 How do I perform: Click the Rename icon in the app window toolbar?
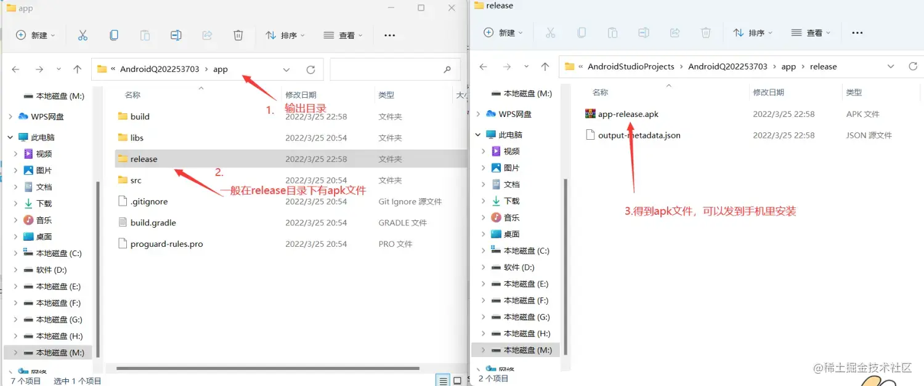(176, 35)
